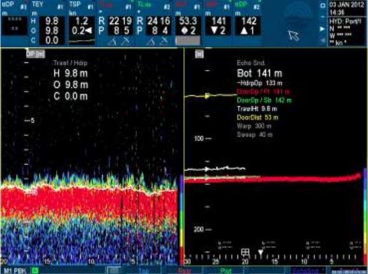The width and height of the screenshot is (368, 274).
Task: Click the left arrow in the TSP readout
Action: click(x=89, y=31)
